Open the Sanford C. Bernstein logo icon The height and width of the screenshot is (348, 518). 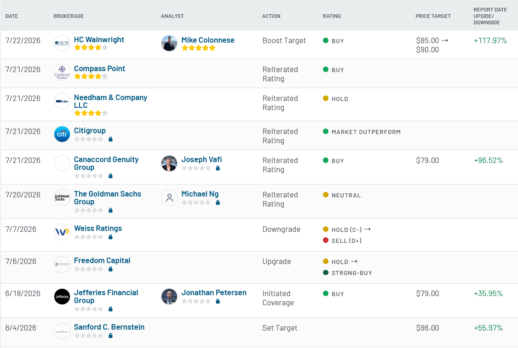coord(62,331)
